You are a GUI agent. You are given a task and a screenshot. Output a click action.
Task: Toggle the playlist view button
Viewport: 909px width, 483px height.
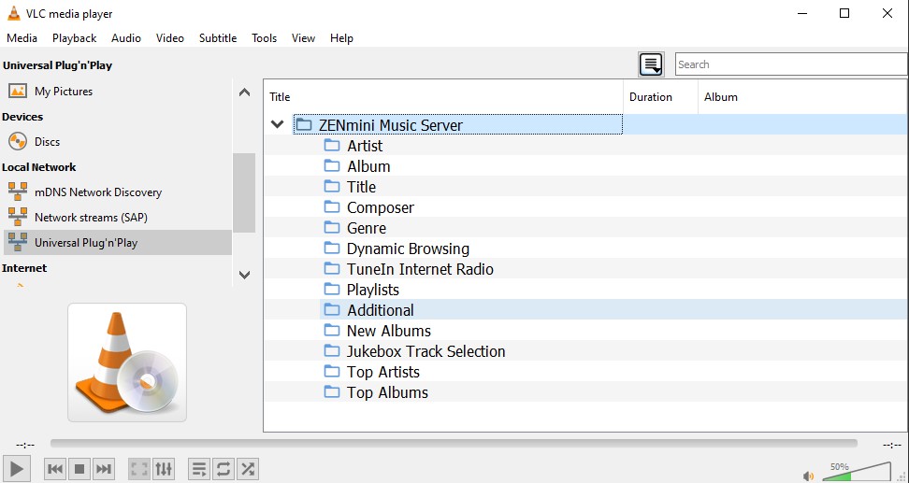pyautogui.click(x=199, y=469)
